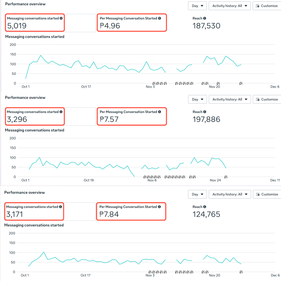Click info icon beside top Reach metric
Screen dimensions: 281x281
[x=205, y=18]
